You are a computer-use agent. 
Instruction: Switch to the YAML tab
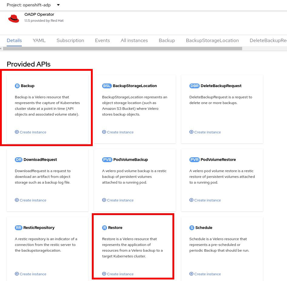(x=39, y=41)
